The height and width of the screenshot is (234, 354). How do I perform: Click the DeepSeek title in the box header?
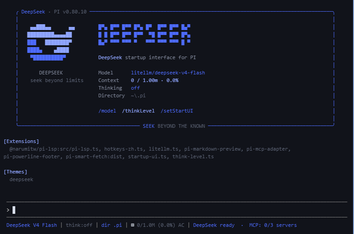pos(33,12)
